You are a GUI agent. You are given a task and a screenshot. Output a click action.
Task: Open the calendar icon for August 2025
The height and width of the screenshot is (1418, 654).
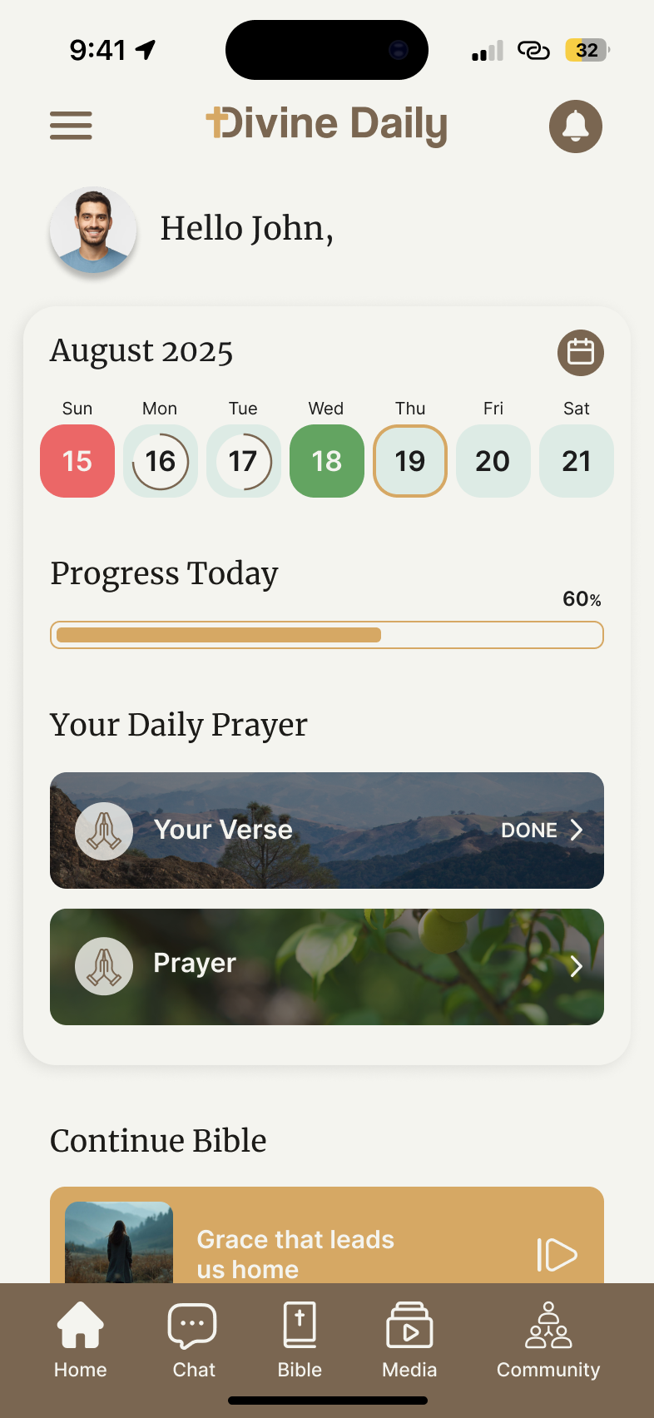[581, 352]
